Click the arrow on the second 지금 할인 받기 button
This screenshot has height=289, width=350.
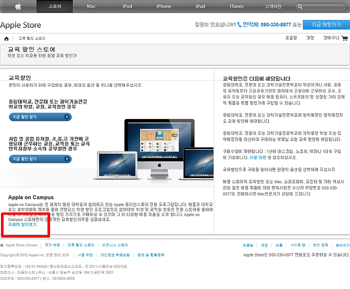point(67,159)
